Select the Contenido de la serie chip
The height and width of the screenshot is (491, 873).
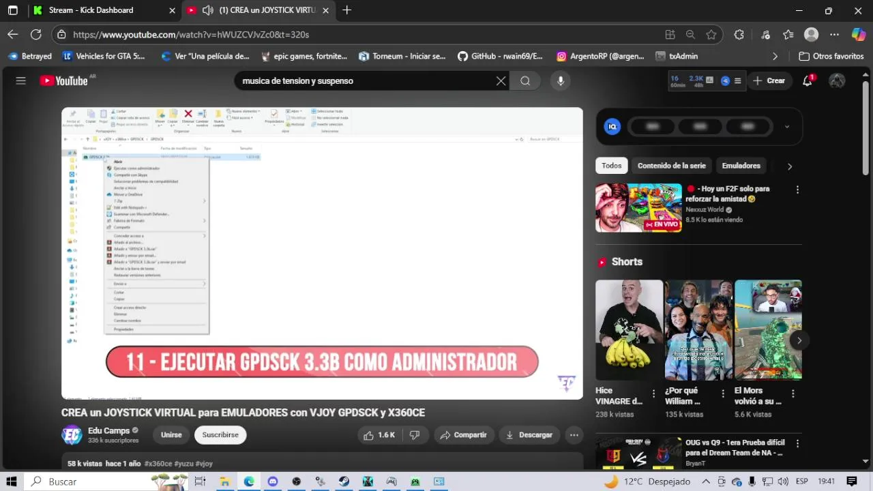[x=672, y=166]
